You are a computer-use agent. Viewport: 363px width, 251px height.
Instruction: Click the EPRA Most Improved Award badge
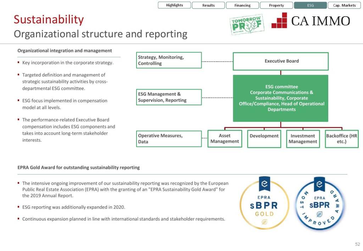319,204
